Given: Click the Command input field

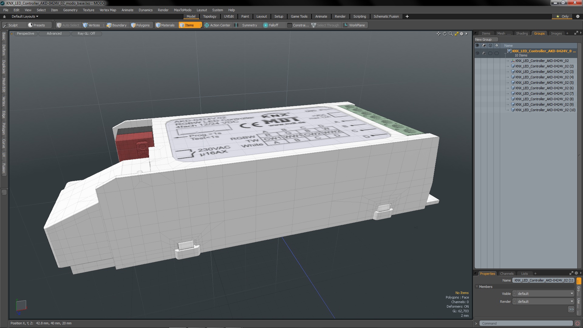Looking at the screenshot, I should (526, 323).
